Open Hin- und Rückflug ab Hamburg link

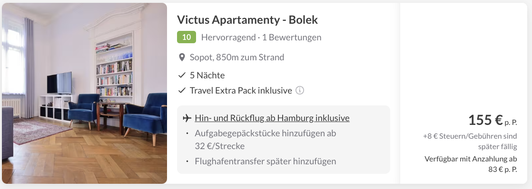pos(272,118)
